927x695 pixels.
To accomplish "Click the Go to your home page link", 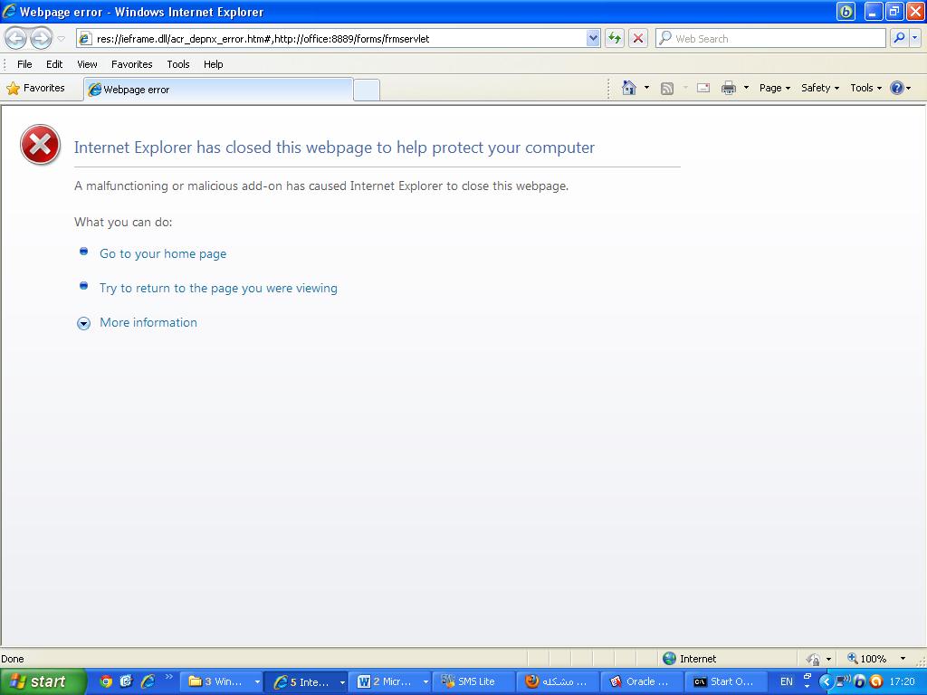I will (x=163, y=253).
